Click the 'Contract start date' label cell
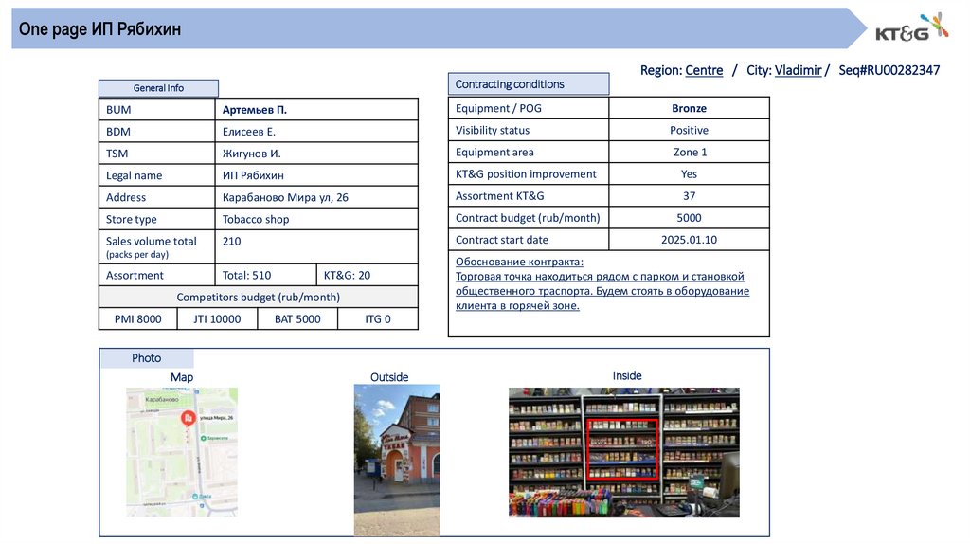Screen dimensions: 970x544 pos(529,240)
